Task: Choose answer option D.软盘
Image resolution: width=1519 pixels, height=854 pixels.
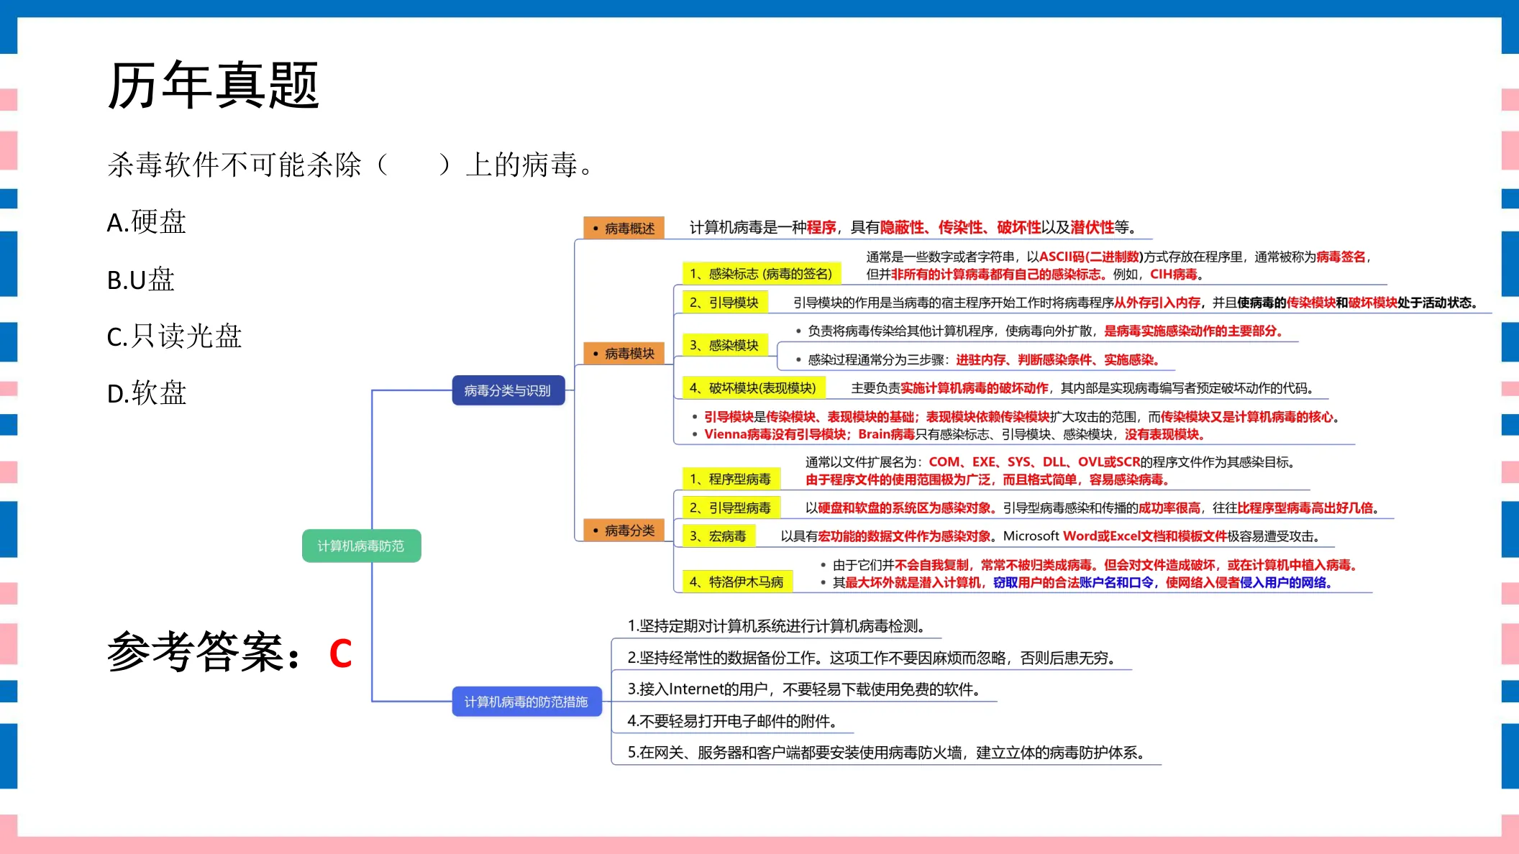Action: (x=147, y=393)
